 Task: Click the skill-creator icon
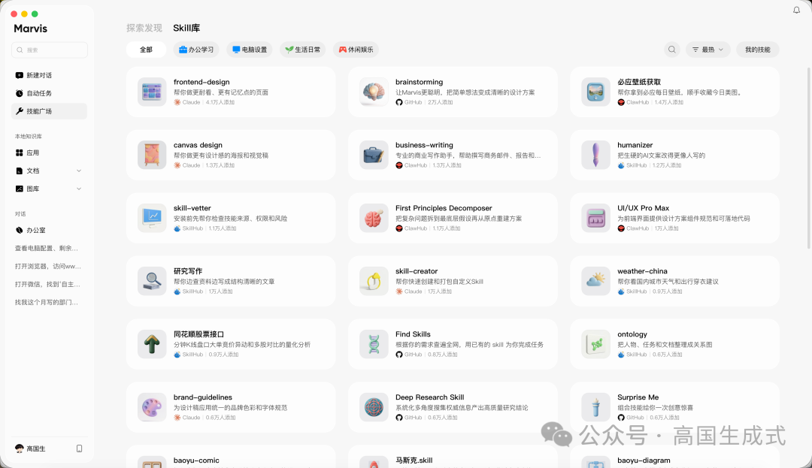374,281
